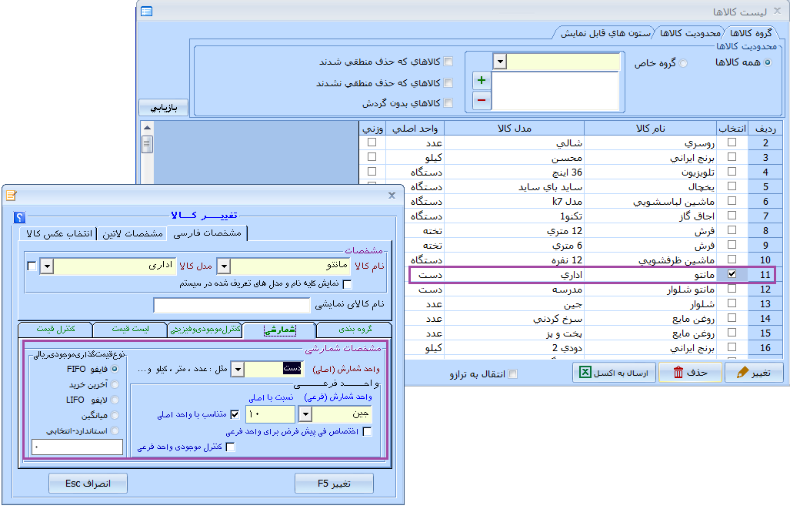Switch to ستون های قابل نمایش tab
790x509 pixels.
point(605,33)
